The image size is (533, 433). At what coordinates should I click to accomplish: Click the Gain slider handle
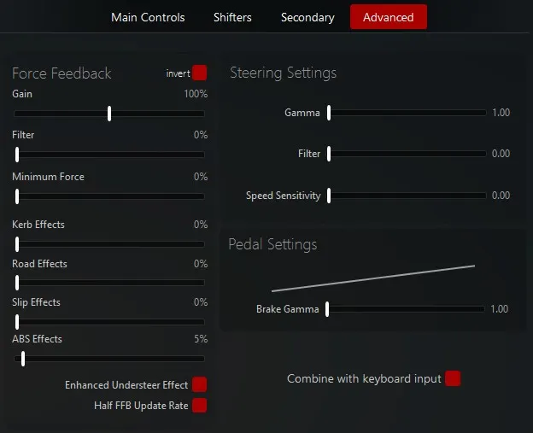(109, 114)
